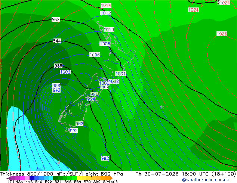Viewport: 237px width, 183px height.
Task: Select the darkest green legend swatch
Action: point(55,178)
